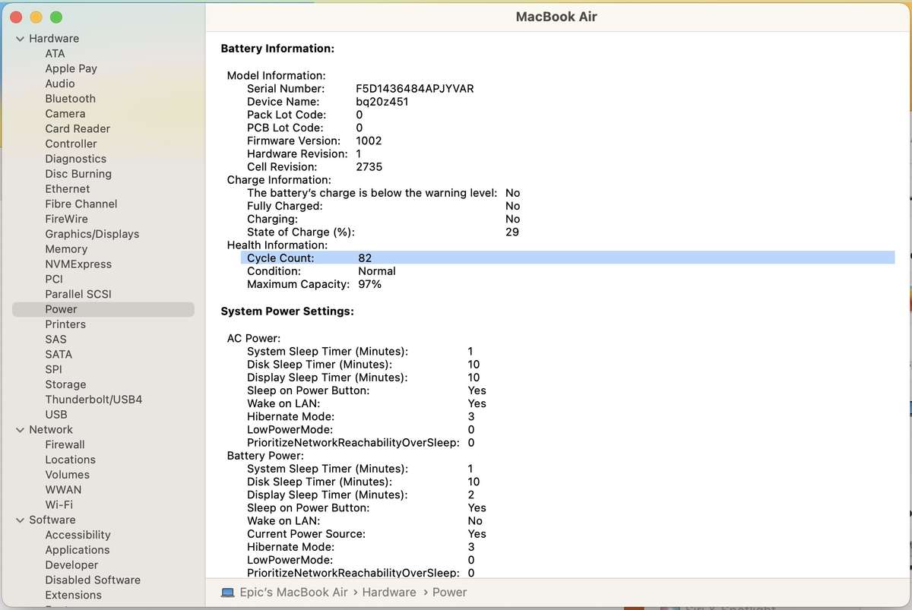
Task: Click the battery Serial Number value
Action: coord(414,89)
